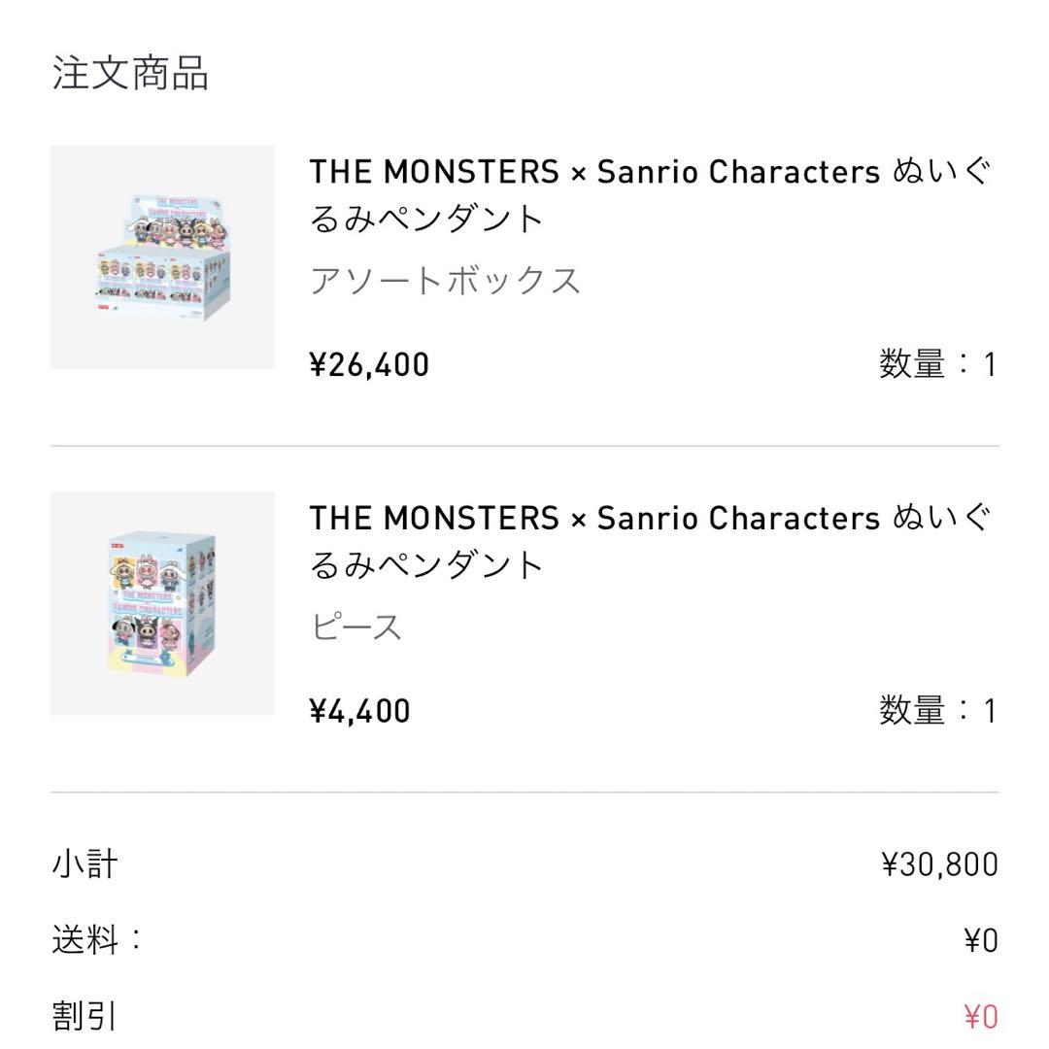Click the 割引 discount label
This screenshot has height=1049, width=1049.
coord(85,1016)
